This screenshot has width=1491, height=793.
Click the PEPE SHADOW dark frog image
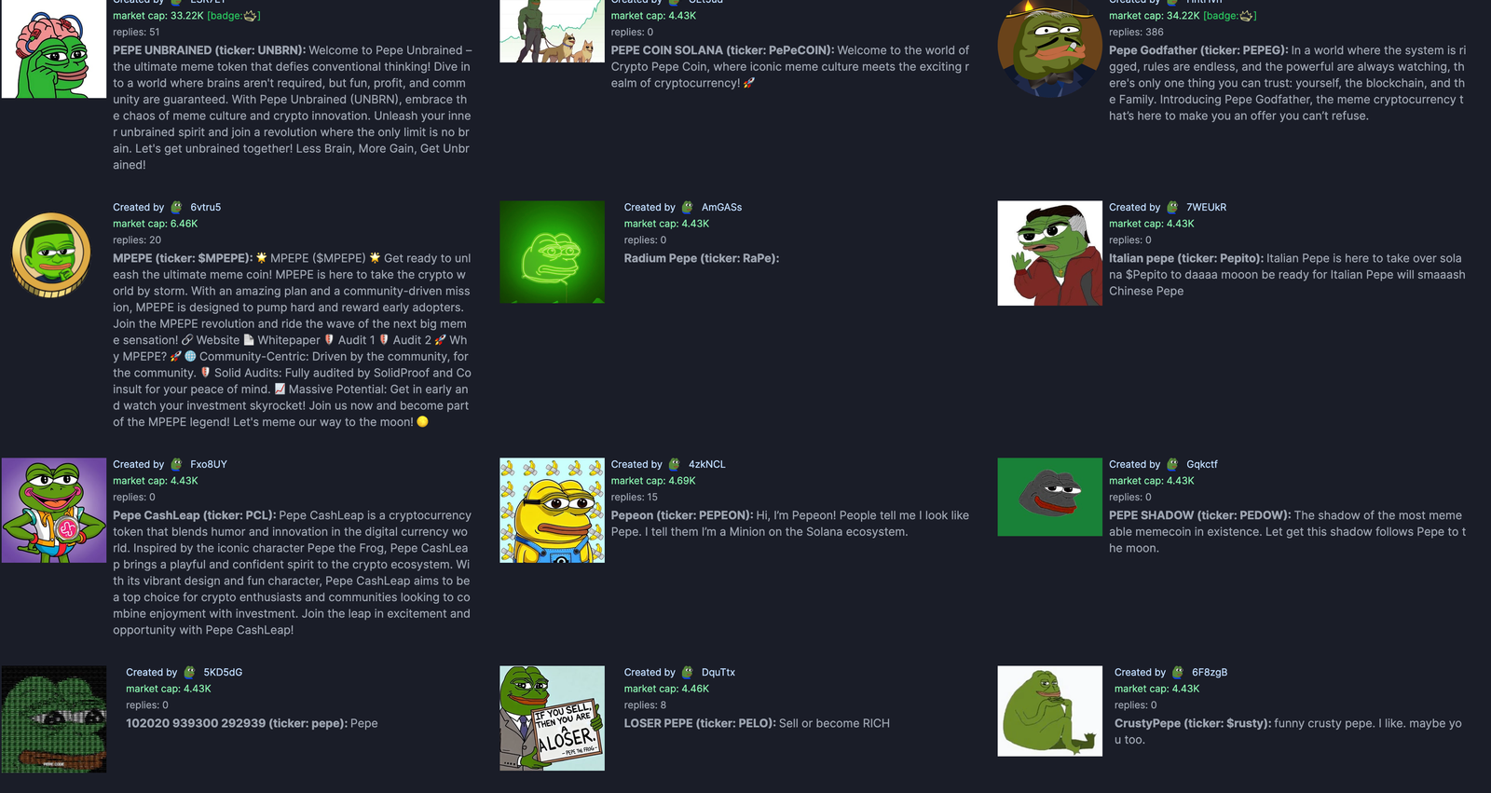tap(1049, 497)
